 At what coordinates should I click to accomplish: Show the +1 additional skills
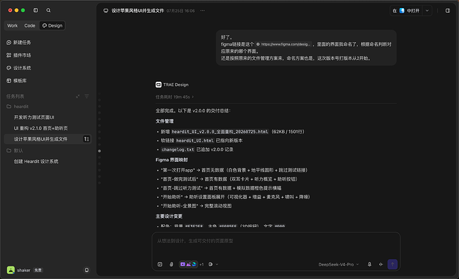pyautogui.click(x=202, y=264)
